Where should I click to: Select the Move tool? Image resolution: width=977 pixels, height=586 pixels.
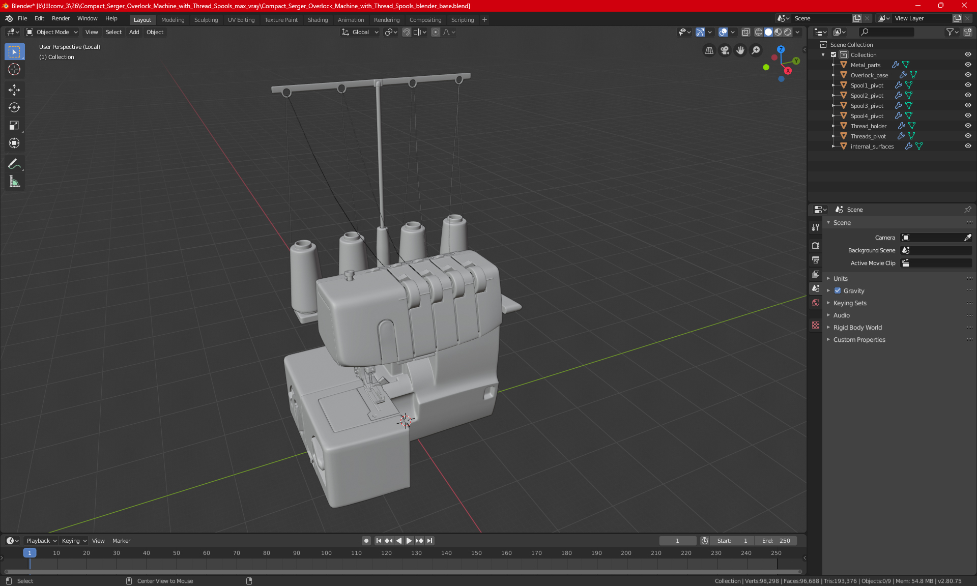[x=14, y=90]
